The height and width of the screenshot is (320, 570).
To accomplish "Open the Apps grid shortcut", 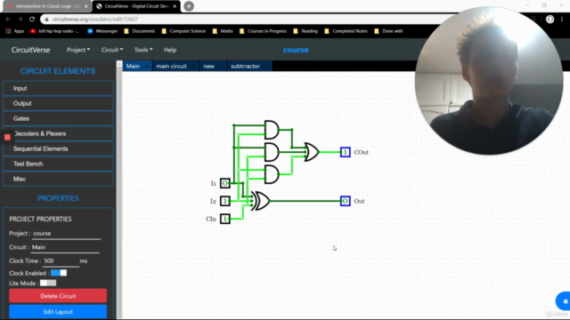I will [x=14, y=31].
